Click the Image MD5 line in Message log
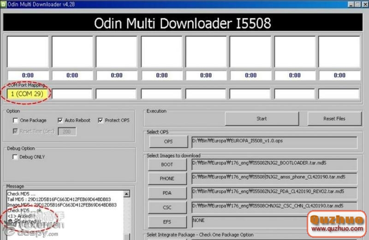Viewport: 369px width, 240px height. pos(62,205)
